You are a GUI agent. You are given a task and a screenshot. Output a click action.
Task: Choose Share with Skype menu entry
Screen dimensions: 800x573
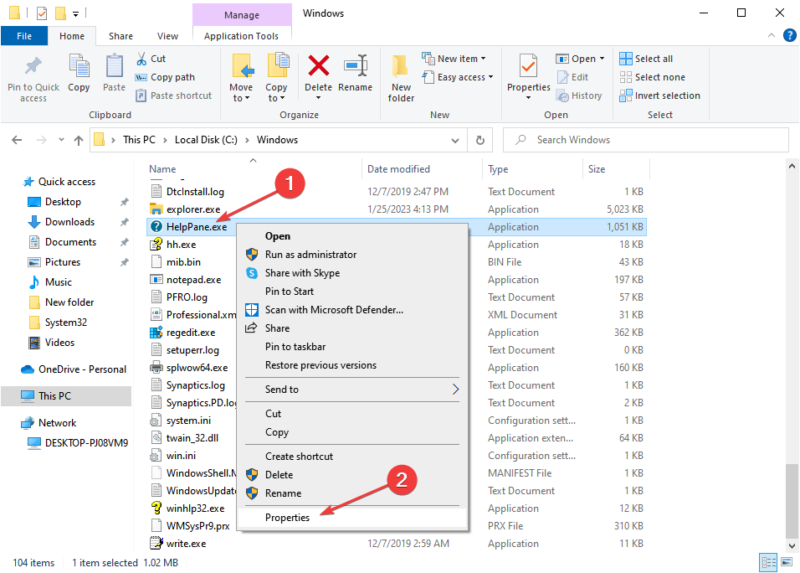click(352, 273)
